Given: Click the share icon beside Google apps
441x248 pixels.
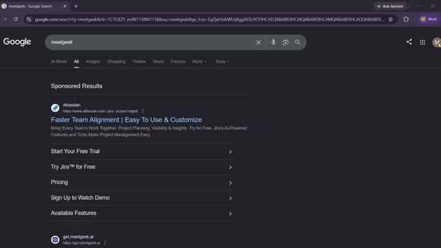Looking at the screenshot, I should [x=409, y=42].
